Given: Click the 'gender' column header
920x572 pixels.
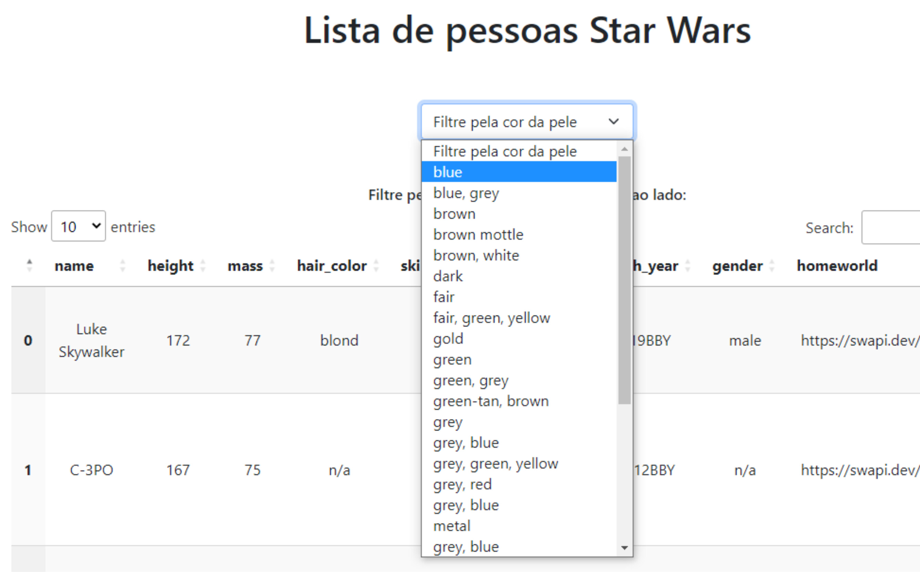Looking at the screenshot, I should coord(738,266).
